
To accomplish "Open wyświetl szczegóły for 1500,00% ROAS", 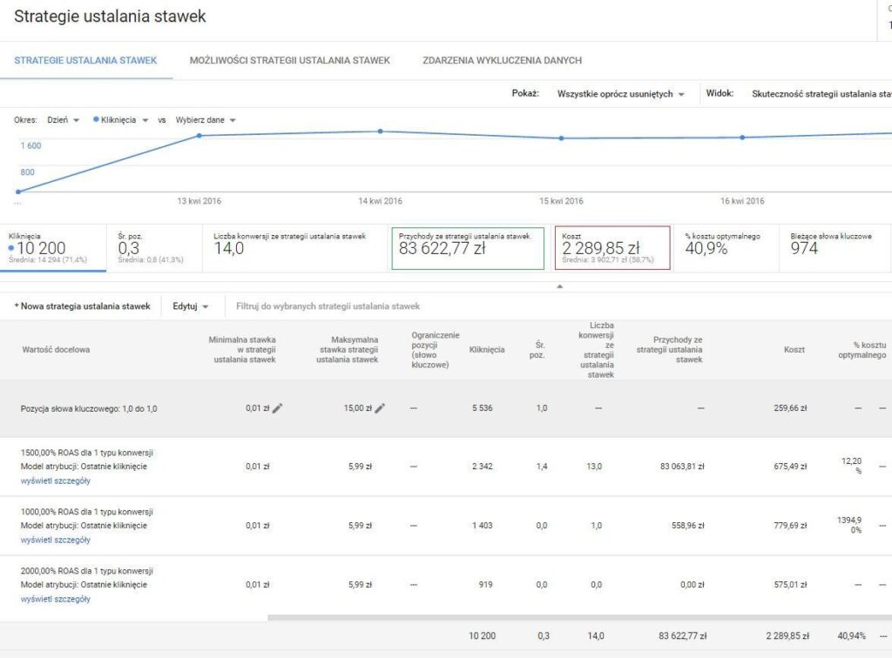I will click(x=56, y=480).
